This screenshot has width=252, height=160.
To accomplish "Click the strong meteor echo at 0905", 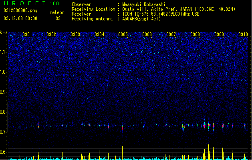I will point(122,127).
